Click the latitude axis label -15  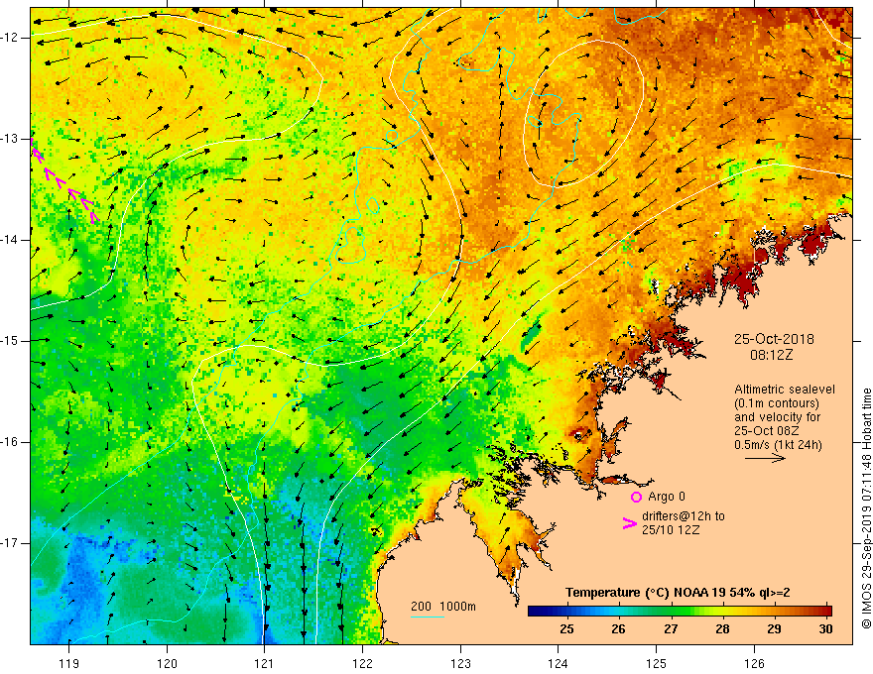coord(10,341)
